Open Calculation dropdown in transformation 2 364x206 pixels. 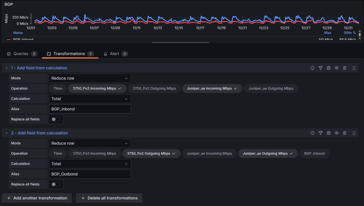coord(90,164)
